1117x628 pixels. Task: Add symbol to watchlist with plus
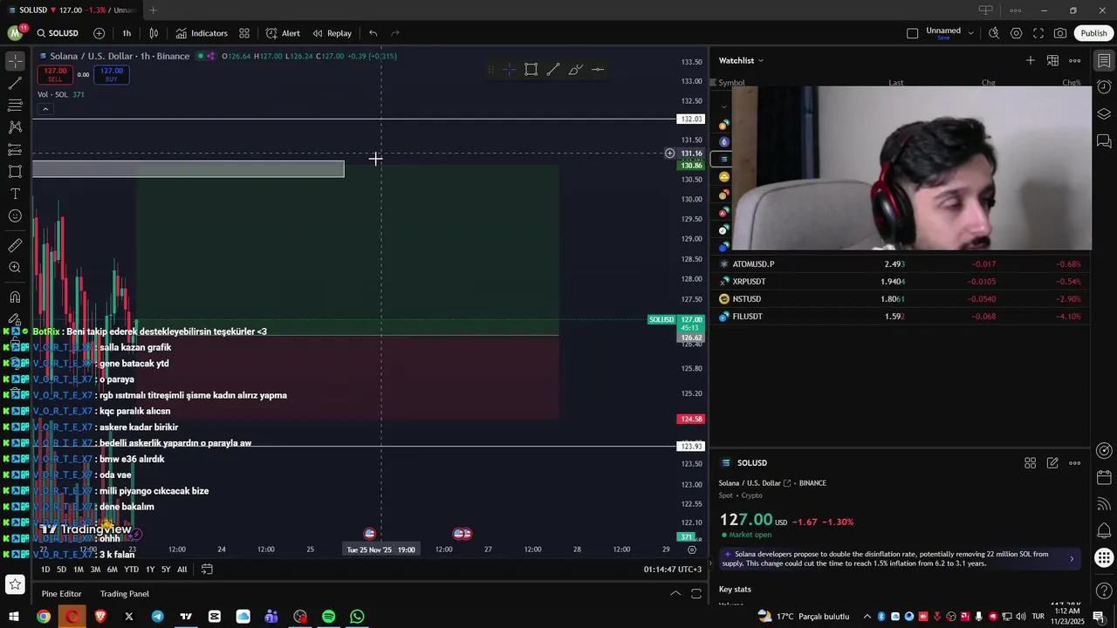pyautogui.click(x=1031, y=60)
